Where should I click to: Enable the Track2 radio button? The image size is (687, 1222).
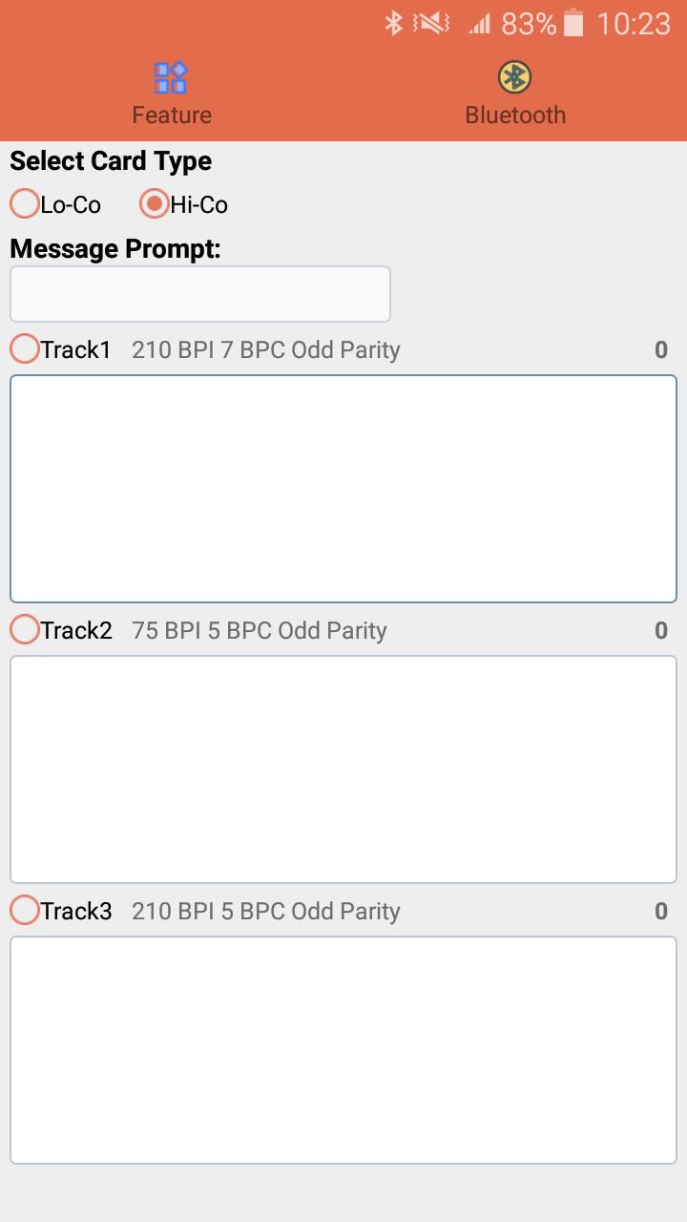point(25,629)
